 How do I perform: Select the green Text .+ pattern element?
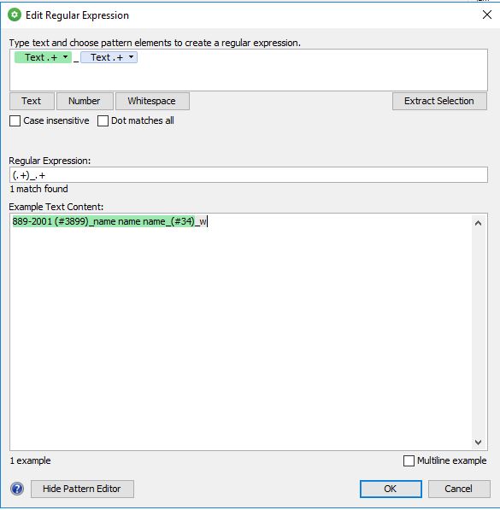pos(43,57)
